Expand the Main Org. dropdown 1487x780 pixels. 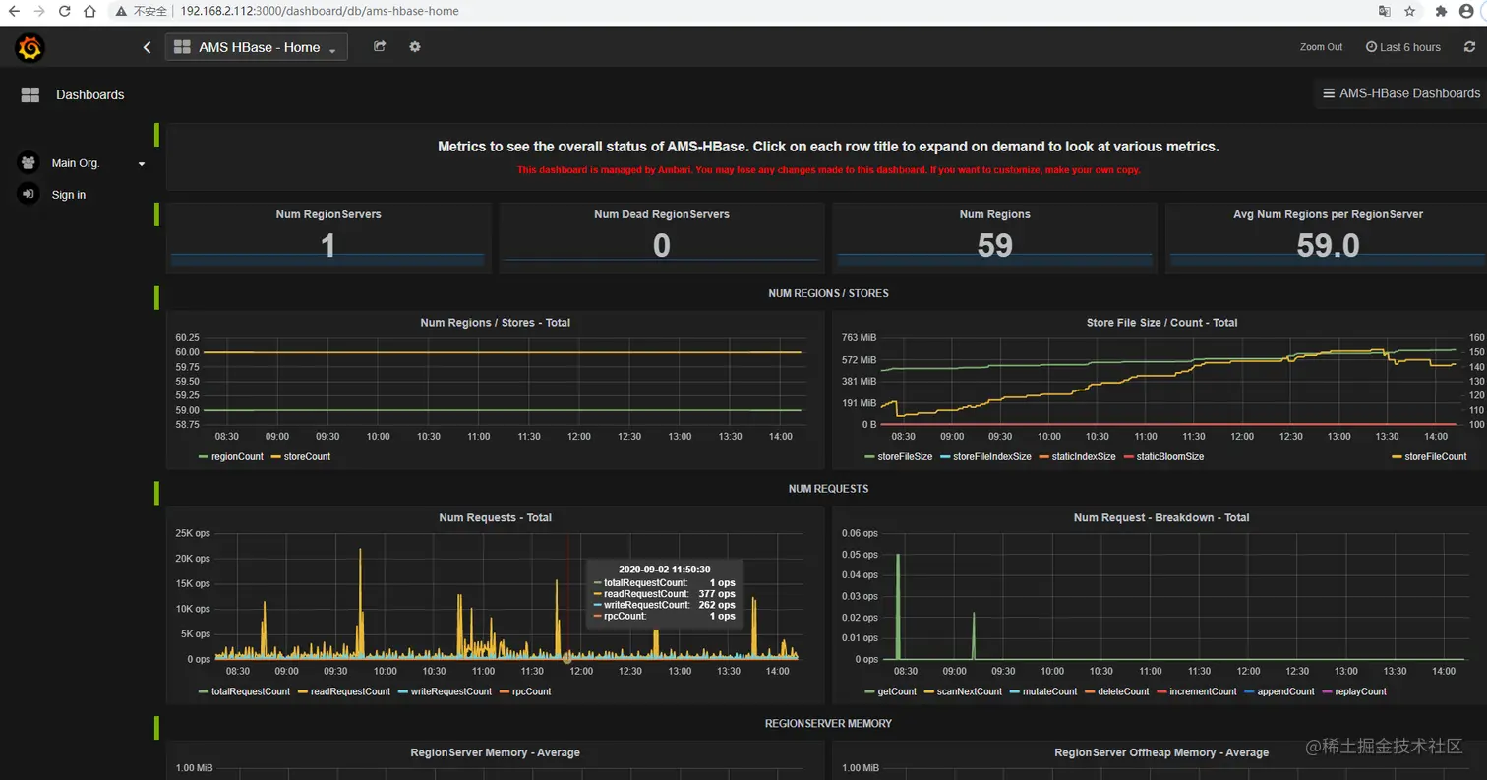[142, 164]
